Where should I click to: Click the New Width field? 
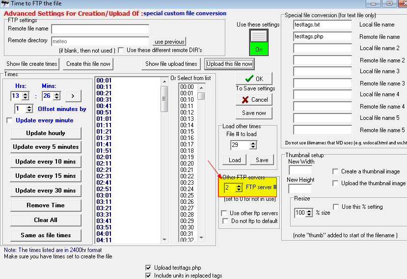click(x=300, y=170)
